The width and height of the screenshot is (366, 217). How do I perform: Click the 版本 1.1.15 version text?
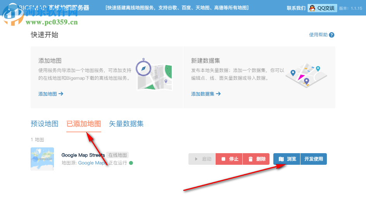click(350, 9)
